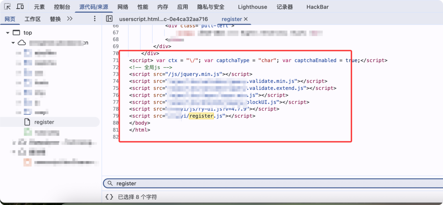Click line number 73 in the gutter

click(x=115, y=74)
